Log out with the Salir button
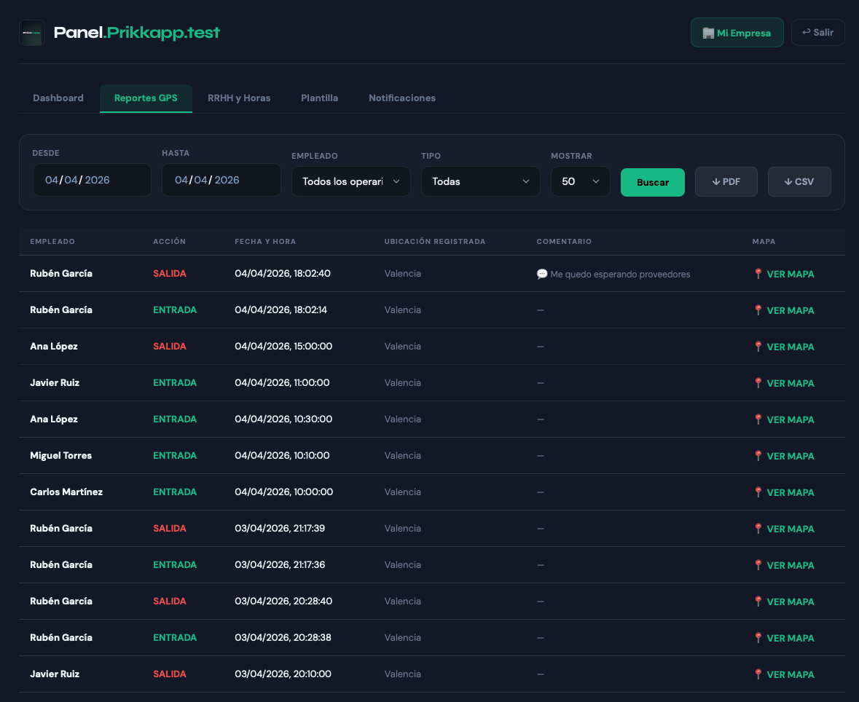The width and height of the screenshot is (859, 702). (x=817, y=33)
